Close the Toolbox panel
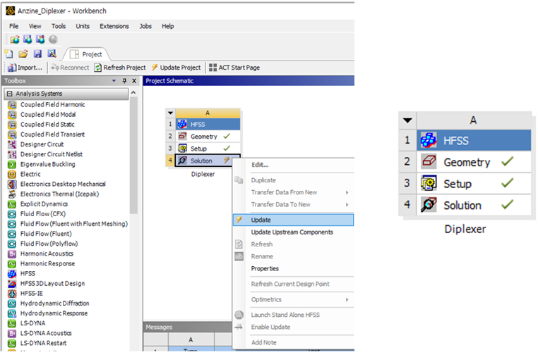This screenshot has height=357, width=538. 134,81
